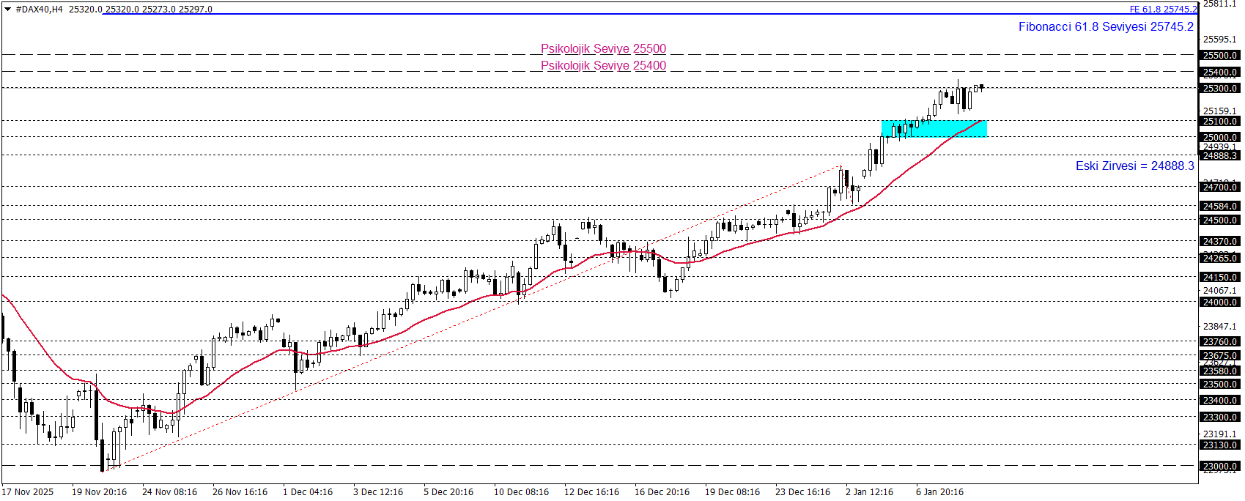This screenshot has width=1245, height=501.
Task: Click the 23580.0 price level tag
Action: pyautogui.click(x=1220, y=371)
